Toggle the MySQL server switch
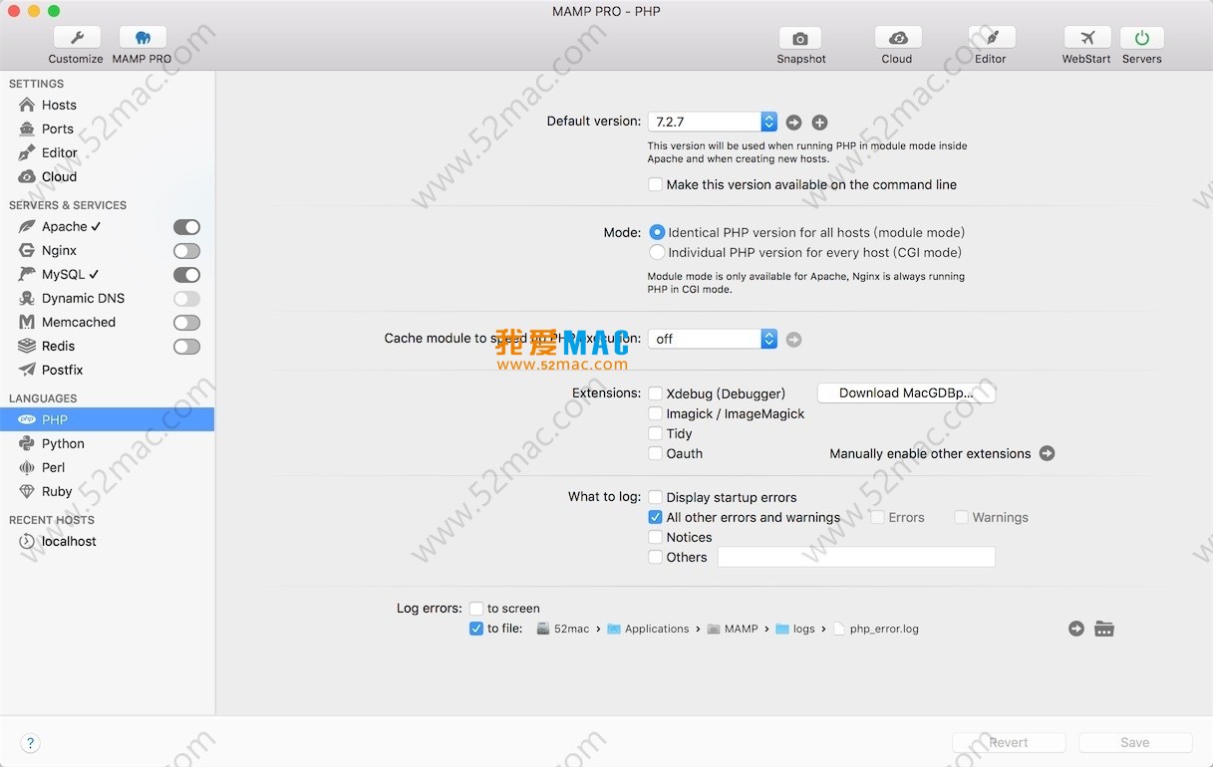 pyautogui.click(x=186, y=275)
